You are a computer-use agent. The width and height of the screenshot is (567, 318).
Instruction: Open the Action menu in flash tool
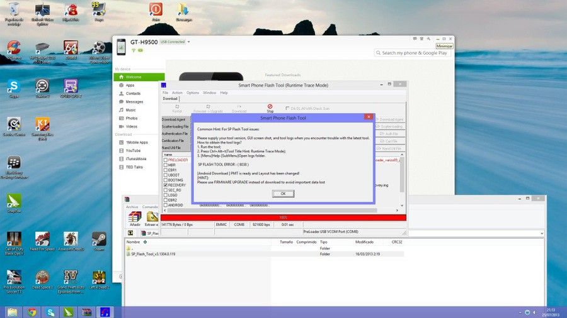(177, 92)
